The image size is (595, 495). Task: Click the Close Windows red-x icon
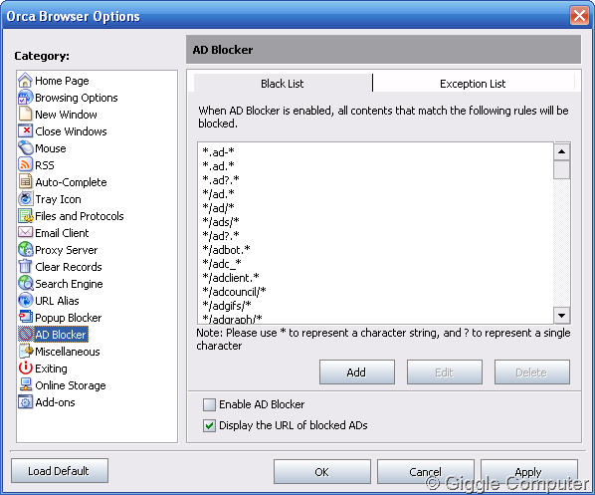pos(25,131)
